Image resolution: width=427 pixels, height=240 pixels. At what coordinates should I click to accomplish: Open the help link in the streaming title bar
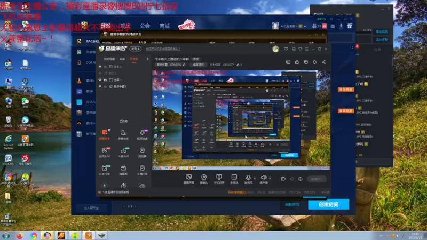(163, 49)
